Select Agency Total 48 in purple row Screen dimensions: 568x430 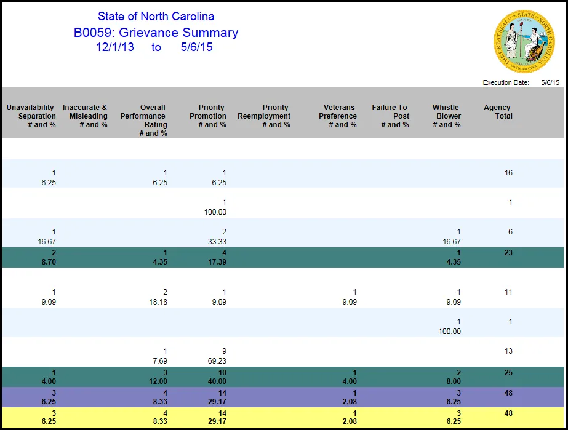point(508,392)
